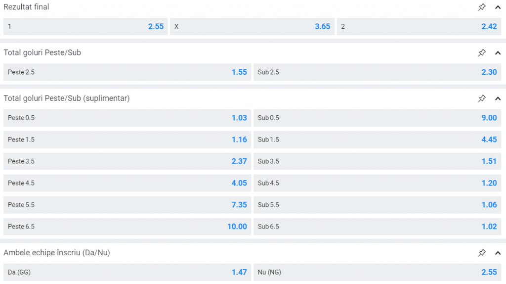Bet on Peste 2.5 at 1.55
Screen dimensions: 506x284
[127, 72]
